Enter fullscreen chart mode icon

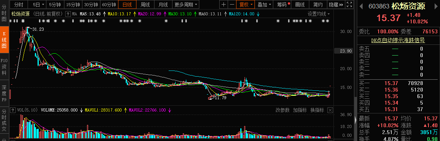pyautogui.click(x=349, y=5)
